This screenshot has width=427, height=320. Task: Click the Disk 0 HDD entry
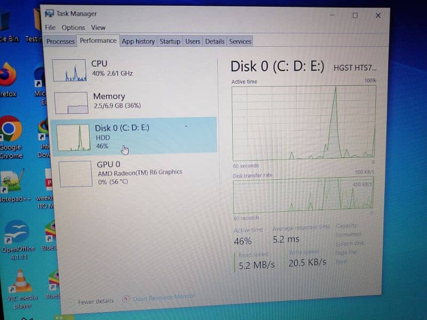pos(133,136)
